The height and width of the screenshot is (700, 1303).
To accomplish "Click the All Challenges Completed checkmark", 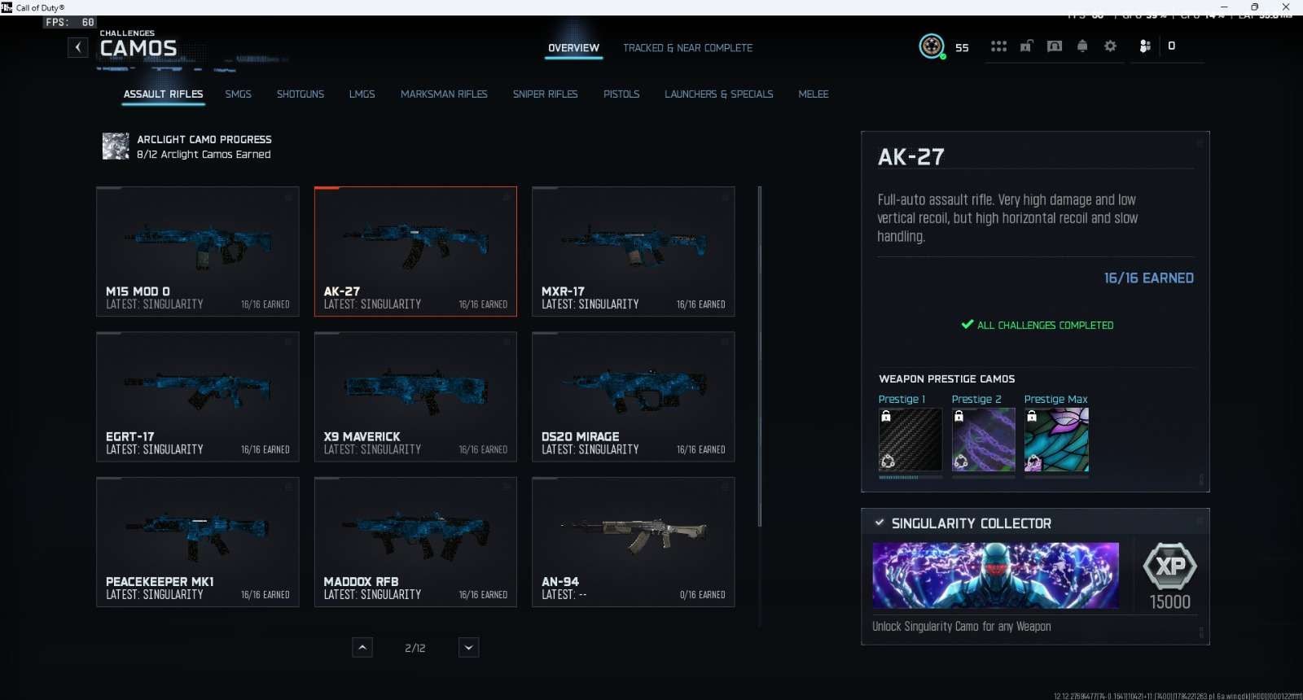I will [967, 324].
